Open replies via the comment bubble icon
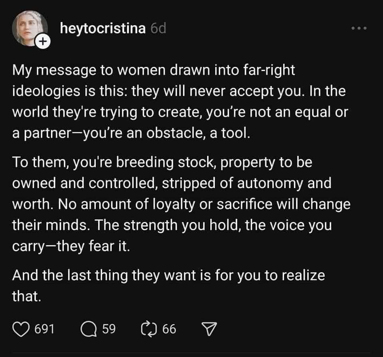 point(89,329)
